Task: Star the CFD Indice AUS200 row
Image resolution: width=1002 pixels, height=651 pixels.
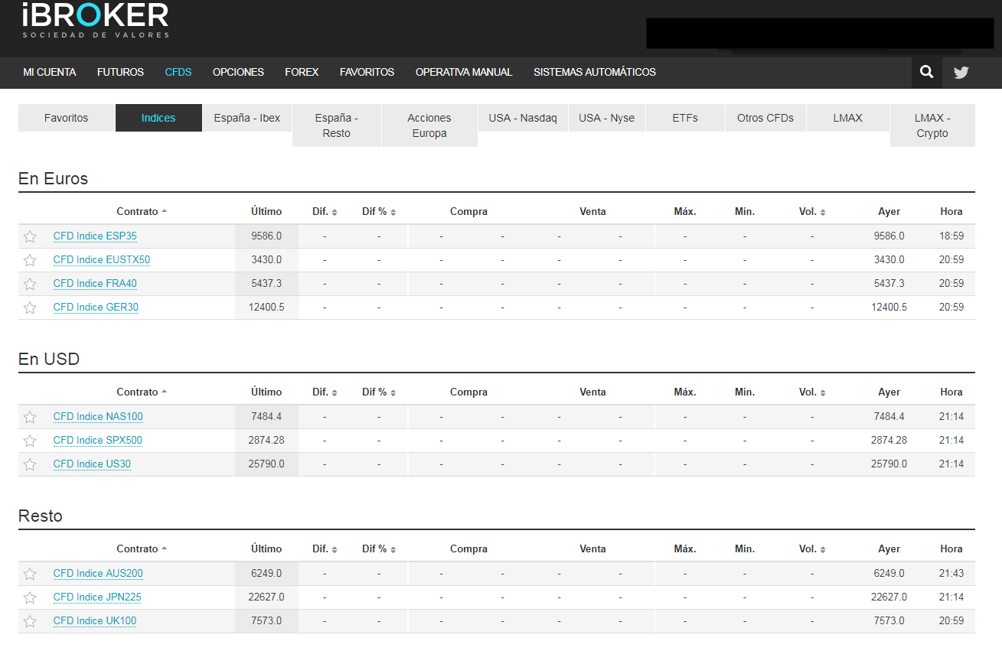Action: 30,574
